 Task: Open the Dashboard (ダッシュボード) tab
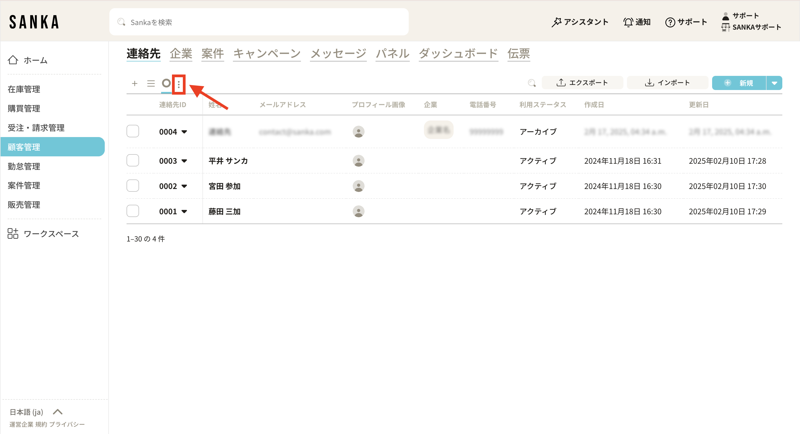coord(458,54)
